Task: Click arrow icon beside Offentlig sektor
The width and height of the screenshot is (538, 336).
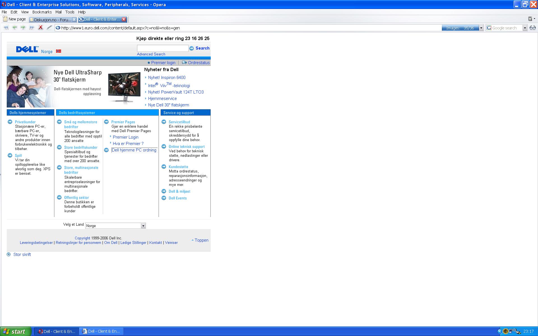Action: pyautogui.click(x=59, y=197)
